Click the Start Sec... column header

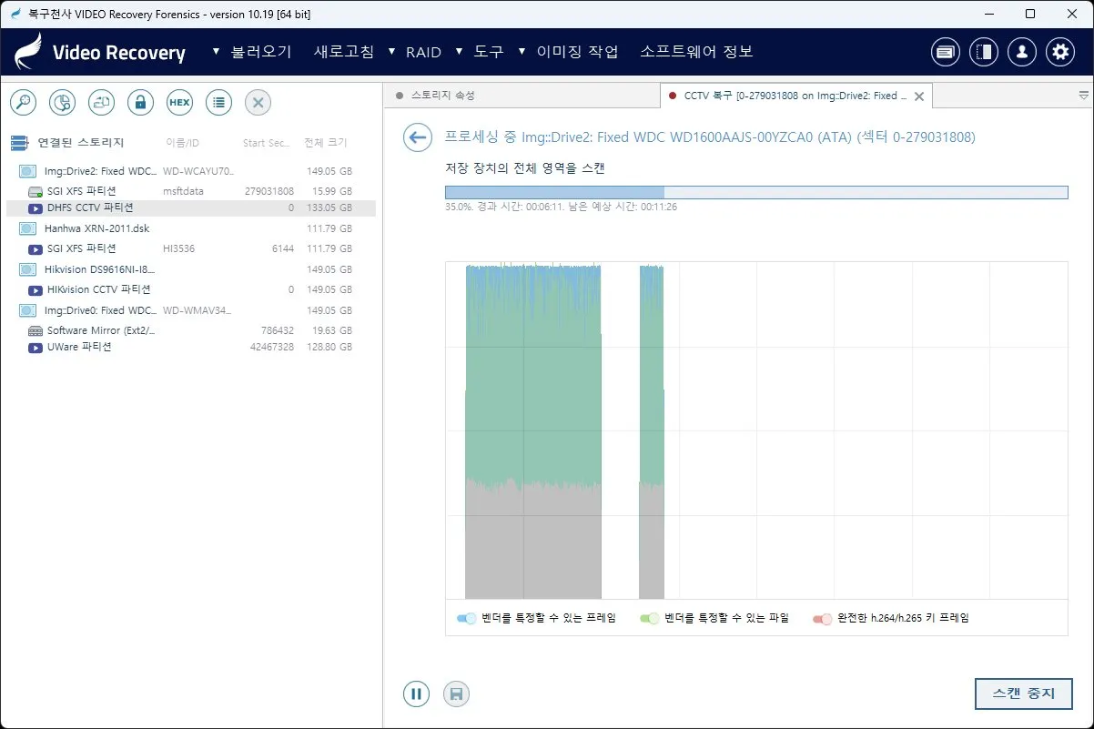coord(268,143)
